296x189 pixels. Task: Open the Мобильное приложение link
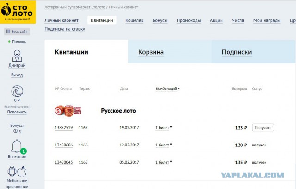pyautogui.click(x=17, y=183)
